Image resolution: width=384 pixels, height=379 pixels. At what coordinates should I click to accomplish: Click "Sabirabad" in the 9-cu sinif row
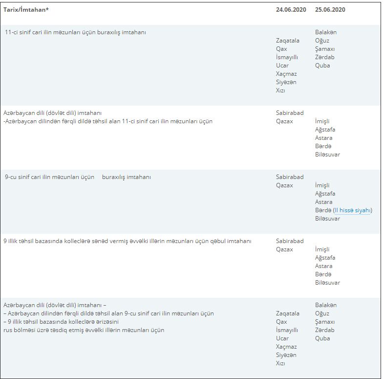coord(290,177)
